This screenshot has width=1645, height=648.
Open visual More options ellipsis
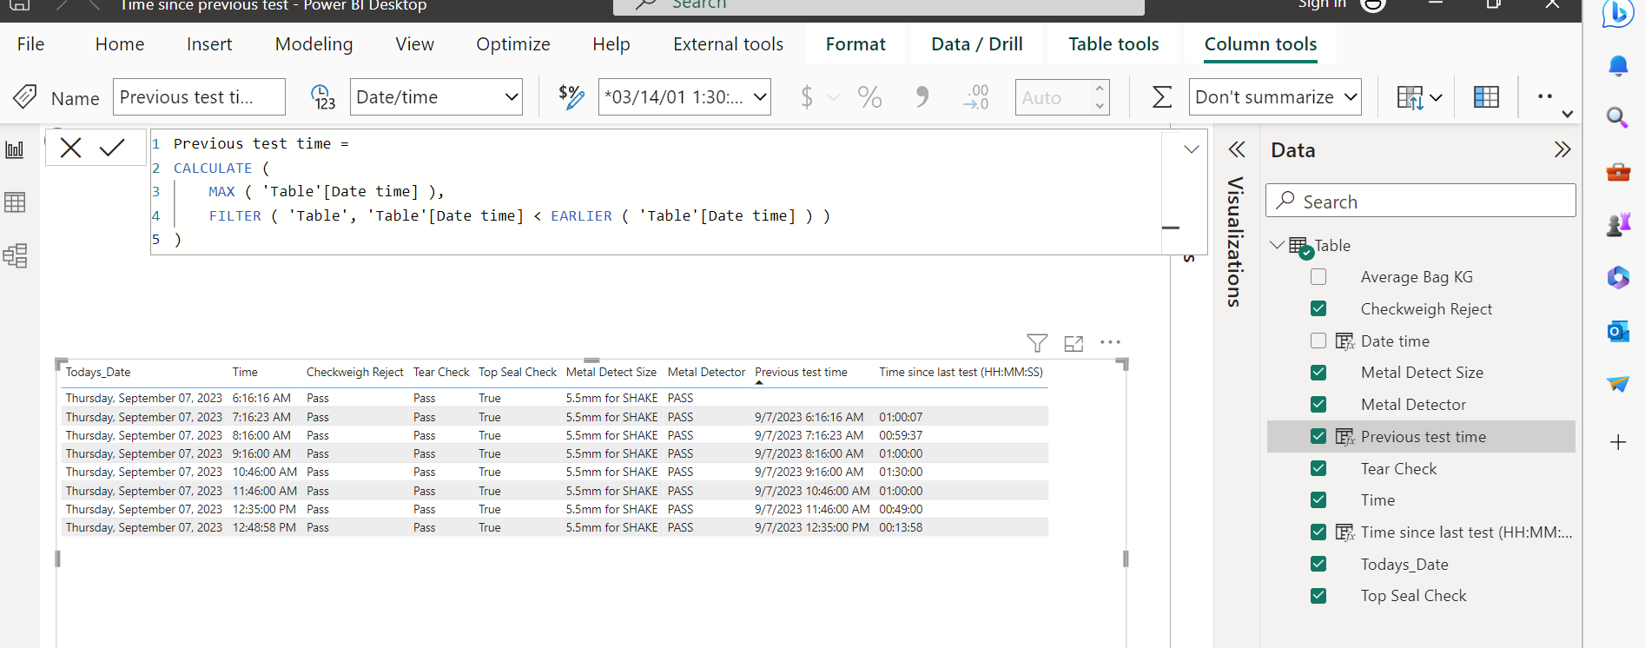click(1110, 342)
